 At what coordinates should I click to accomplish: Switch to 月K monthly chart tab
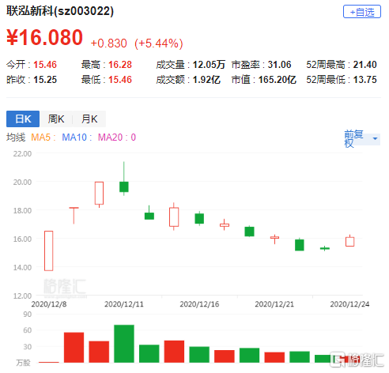[x=89, y=119]
